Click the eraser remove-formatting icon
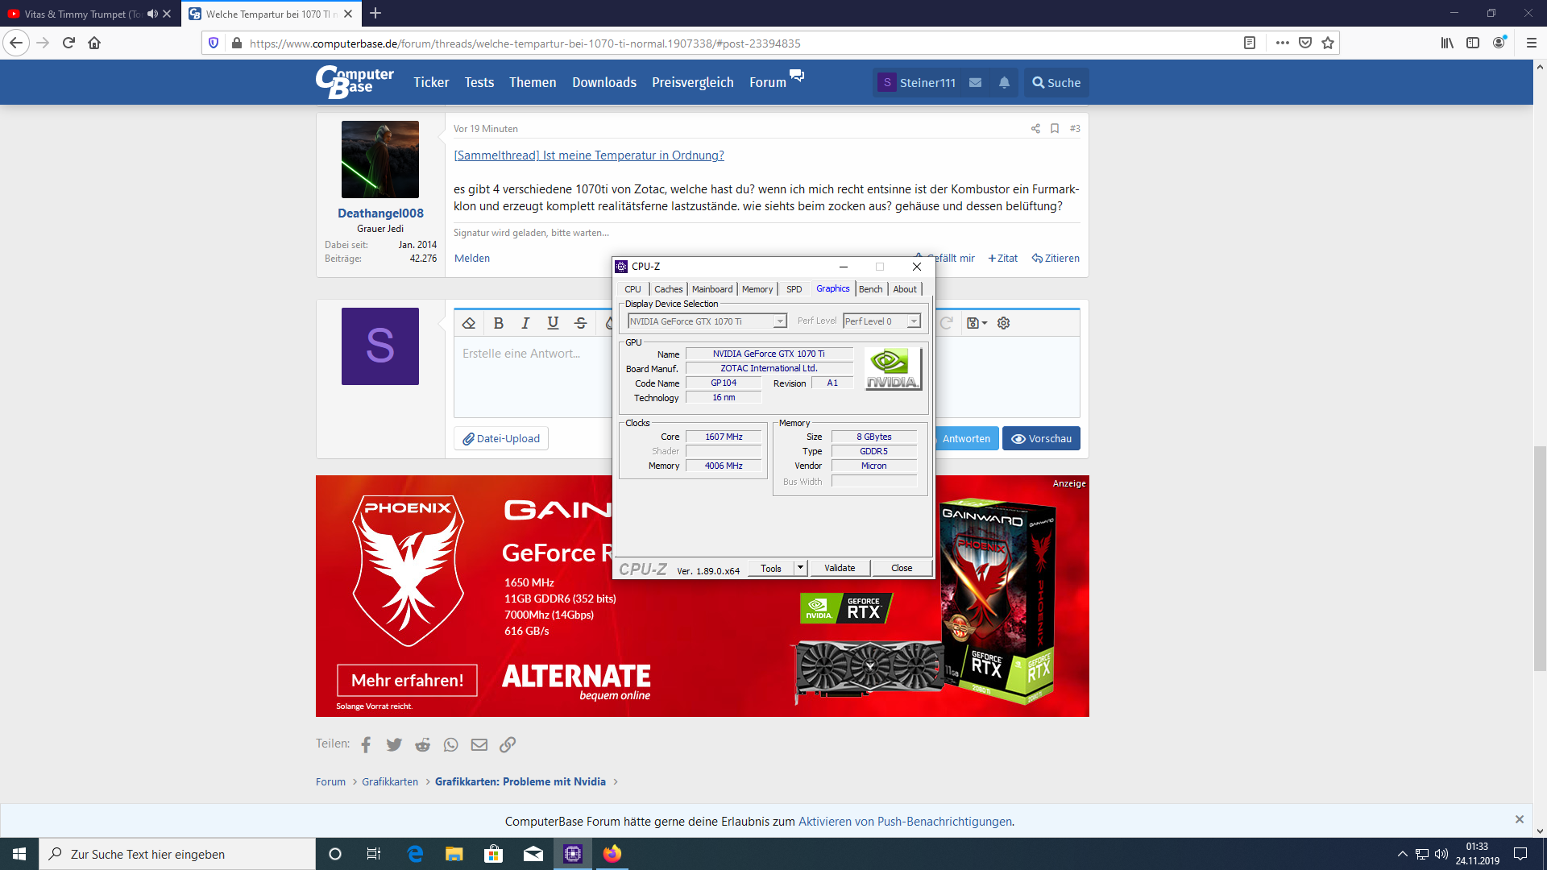 tap(469, 323)
